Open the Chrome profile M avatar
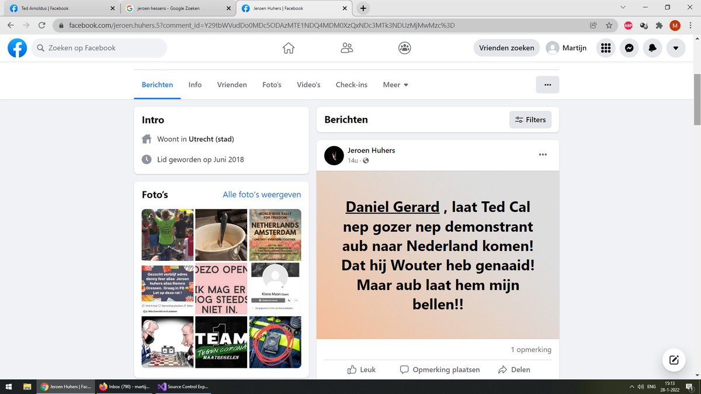701x394 pixels. coord(675,25)
